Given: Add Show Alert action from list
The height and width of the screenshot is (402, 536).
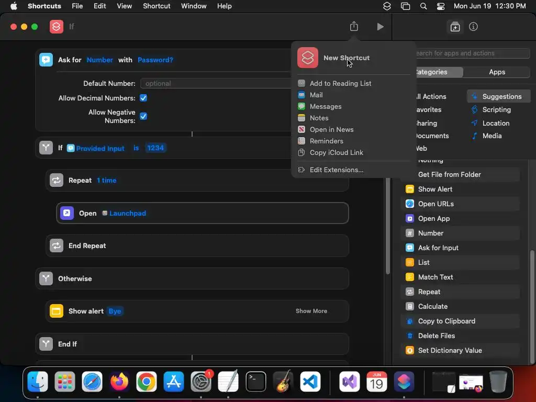Looking at the screenshot, I should 460,189.
